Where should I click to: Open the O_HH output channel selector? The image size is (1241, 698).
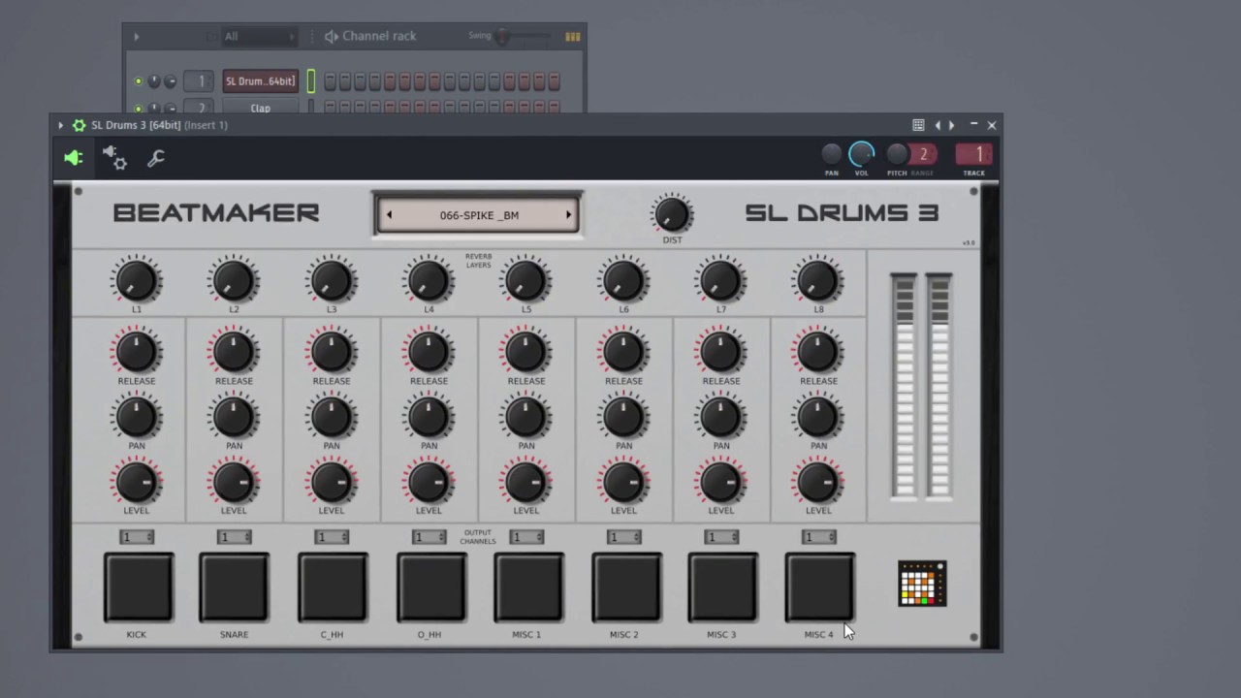tap(429, 537)
